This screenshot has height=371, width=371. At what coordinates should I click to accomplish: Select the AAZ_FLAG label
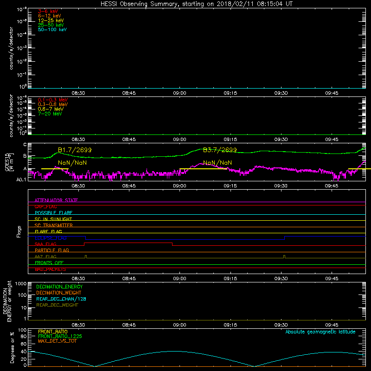(45, 256)
